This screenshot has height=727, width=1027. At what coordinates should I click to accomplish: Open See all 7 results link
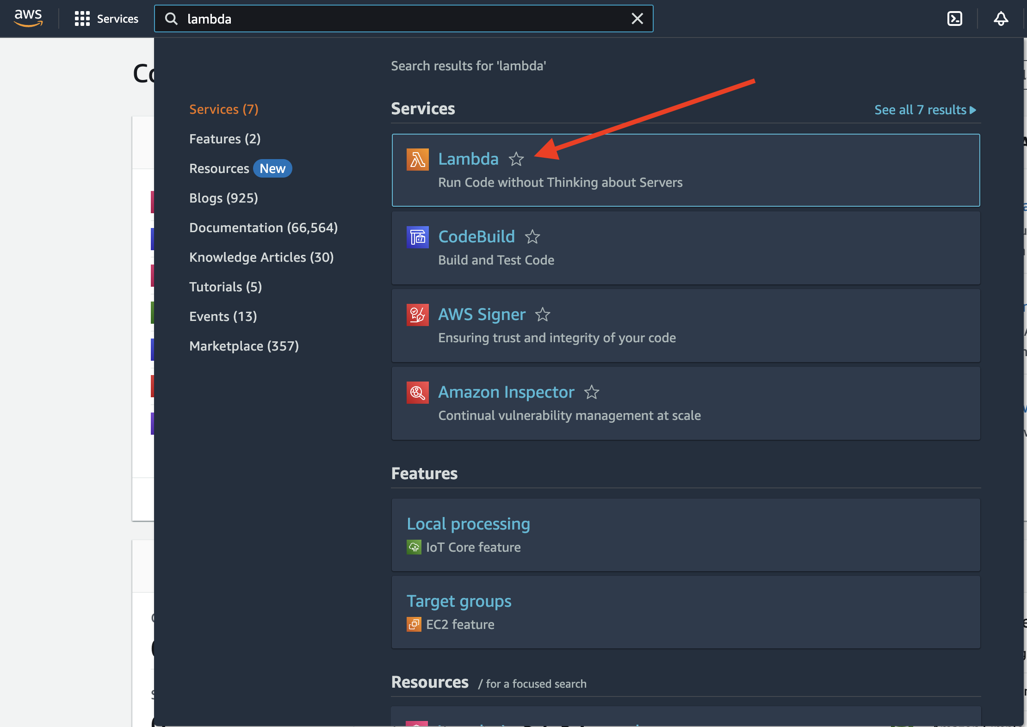pos(925,110)
